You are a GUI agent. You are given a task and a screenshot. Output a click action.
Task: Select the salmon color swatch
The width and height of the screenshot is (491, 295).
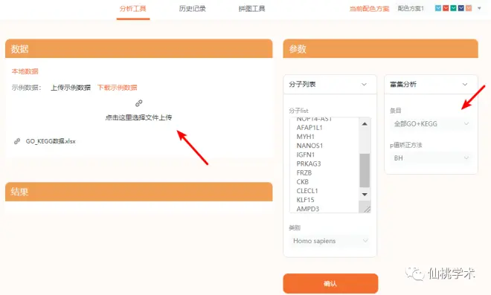pyautogui.click(x=469, y=8)
